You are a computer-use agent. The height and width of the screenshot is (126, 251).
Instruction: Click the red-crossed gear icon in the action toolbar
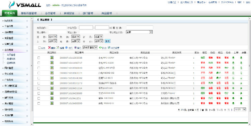pyautogui.click(x=76, y=48)
